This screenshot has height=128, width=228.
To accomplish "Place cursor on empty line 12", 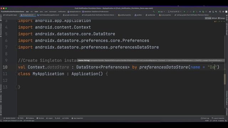I will (121, 80).
